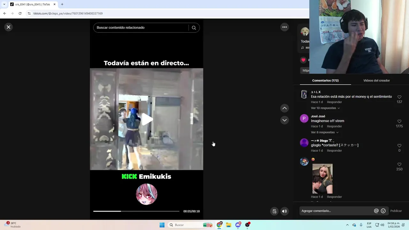
Task: Click the cloud sync icon in system tray
Action: 354,225
